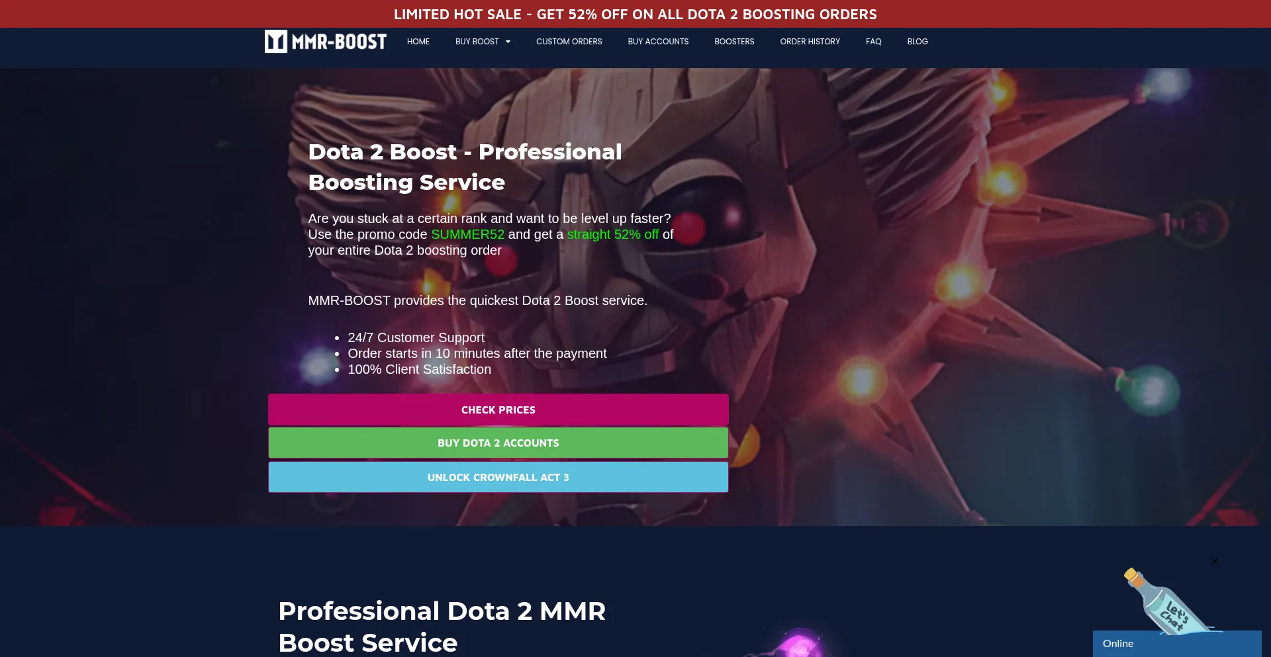Click Buy Dota 2 Accounts button
The image size is (1271, 657).
click(498, 443)
